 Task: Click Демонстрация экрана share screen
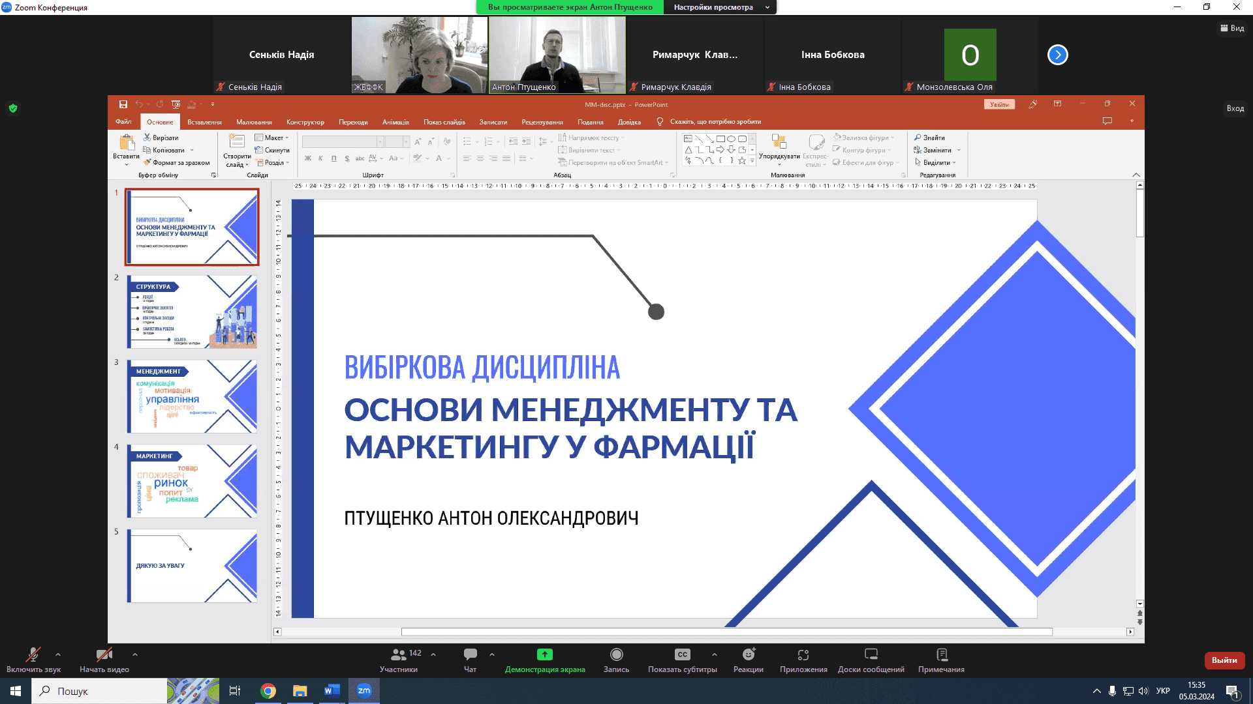tap(545, 660)
